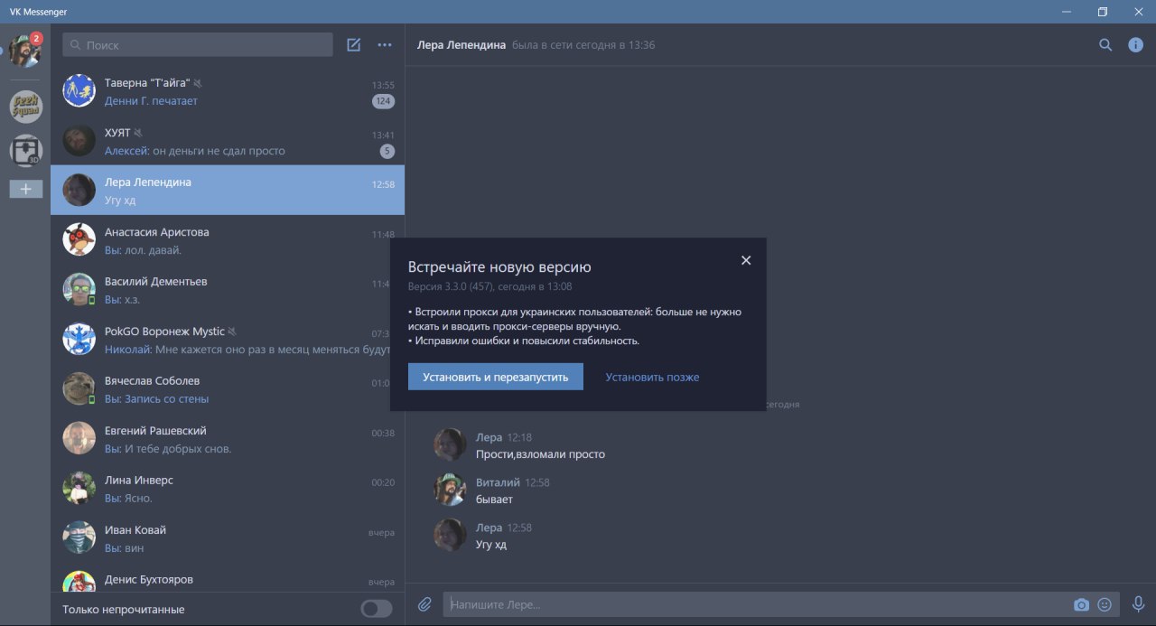Image resolution: width=1156 pixels, height=626 pixels.
Task: Click Виталий sender name in conversation
Action: 498,482
